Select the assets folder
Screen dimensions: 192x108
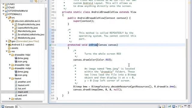pyautogui.click(x=15, y=48)
